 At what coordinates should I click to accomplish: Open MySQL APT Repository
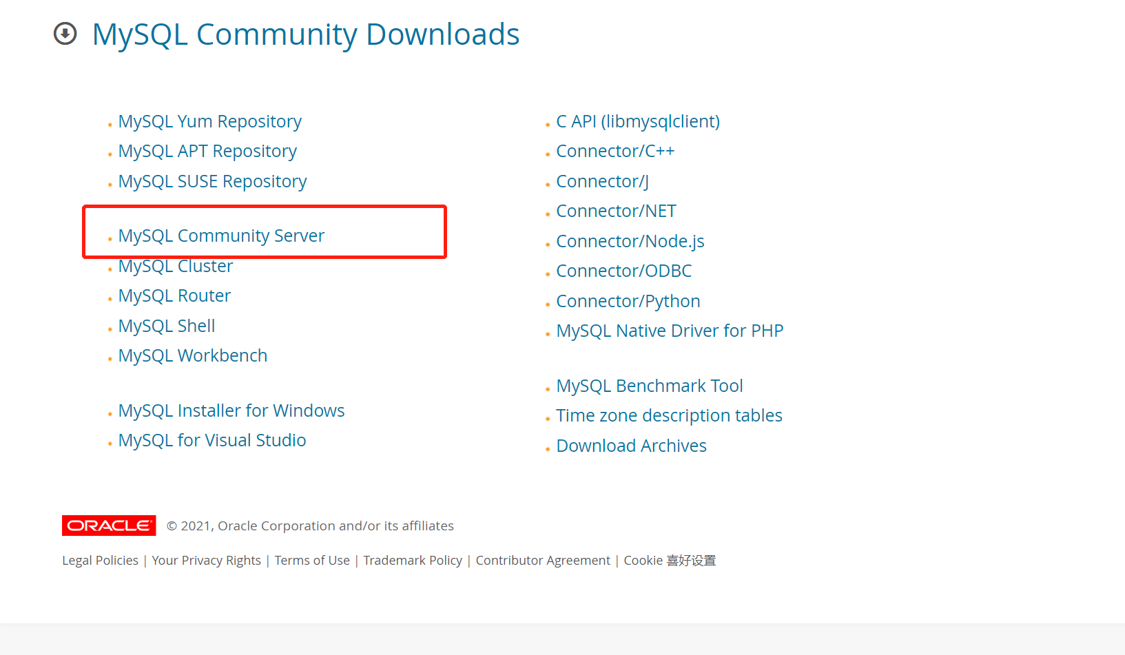point(207,151)
